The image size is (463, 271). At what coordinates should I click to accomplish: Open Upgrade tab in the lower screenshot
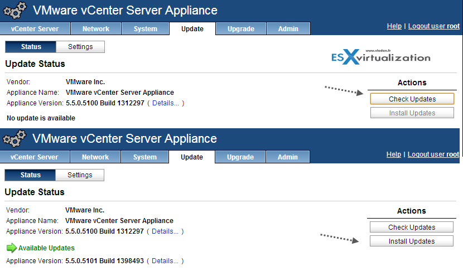pyautogui.click(x=240, y=157)
